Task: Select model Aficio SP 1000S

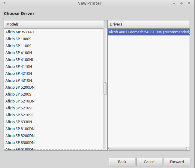Action: [54, 39]
